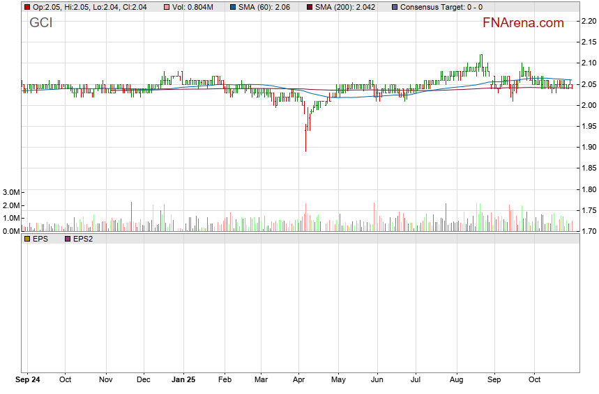Image resolution: width=599 pixels, height=394 pixels.
Task: Click the Apr label on time axis
Action: pos(298,380)
